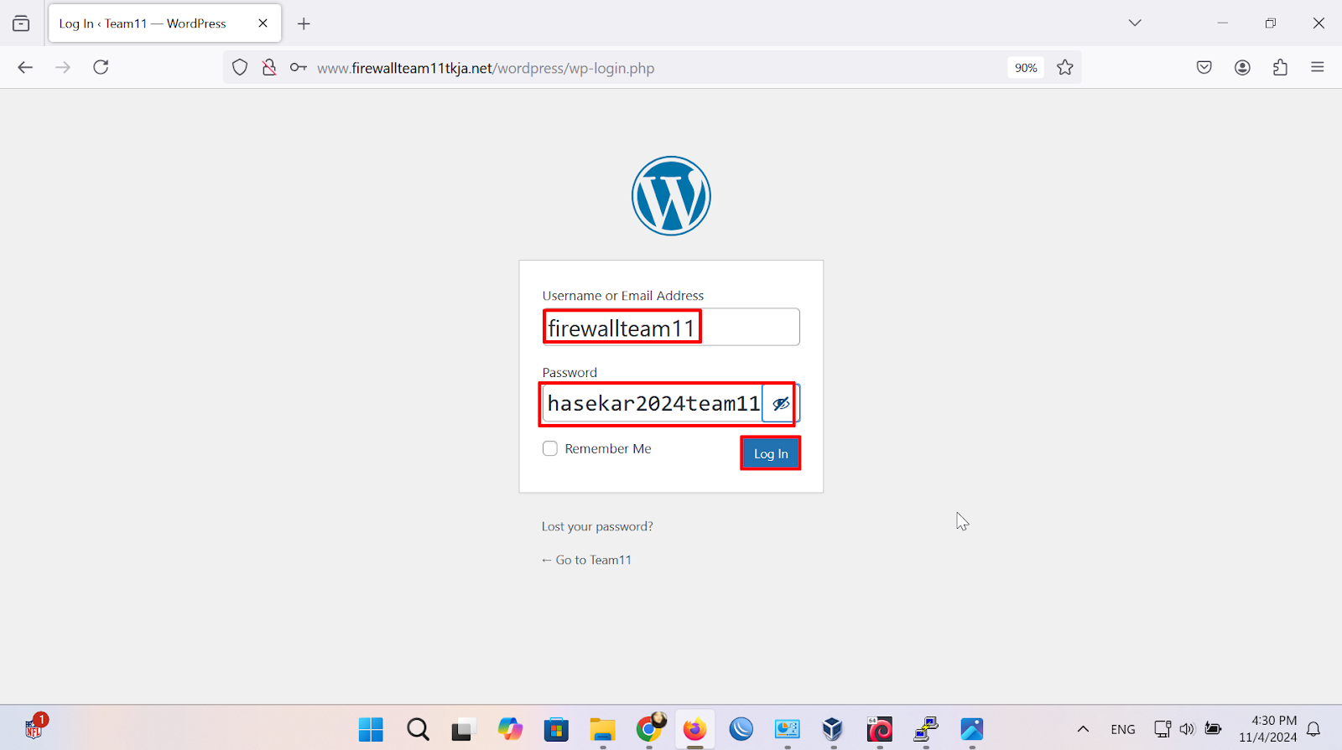Open the blue crescent app on taskbar
This screenshot has height=750, width=1342.
point(741,729)
